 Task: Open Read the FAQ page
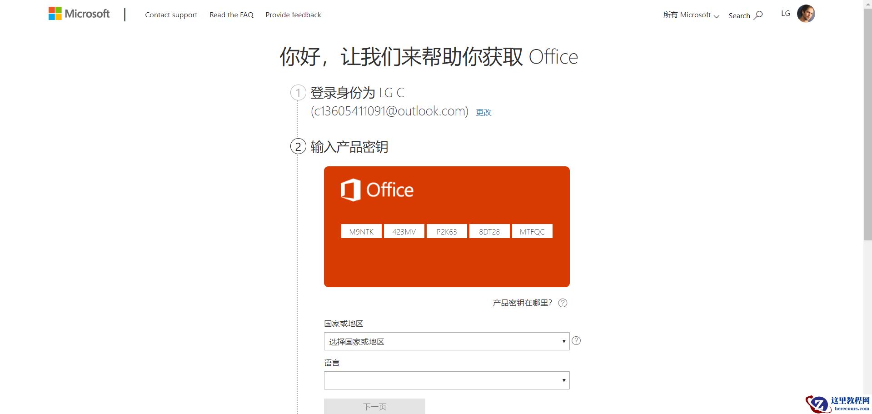pos(231,15)
